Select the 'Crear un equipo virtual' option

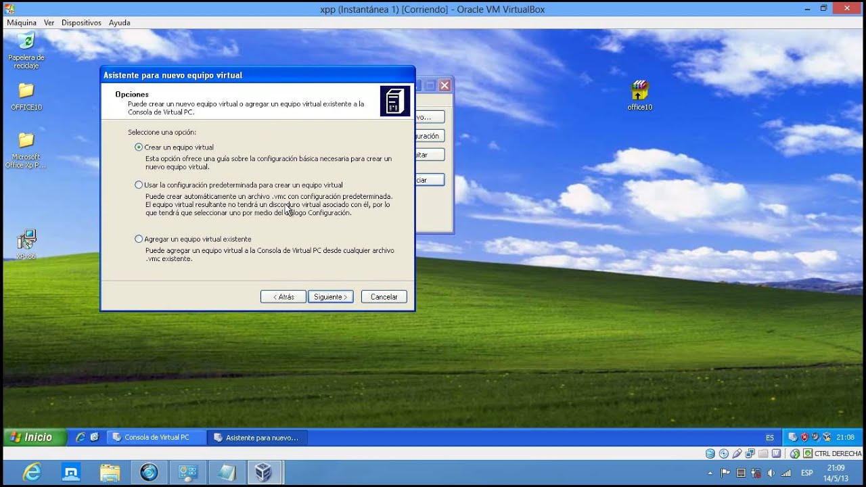pyautogui.click(x=139, y=147)
